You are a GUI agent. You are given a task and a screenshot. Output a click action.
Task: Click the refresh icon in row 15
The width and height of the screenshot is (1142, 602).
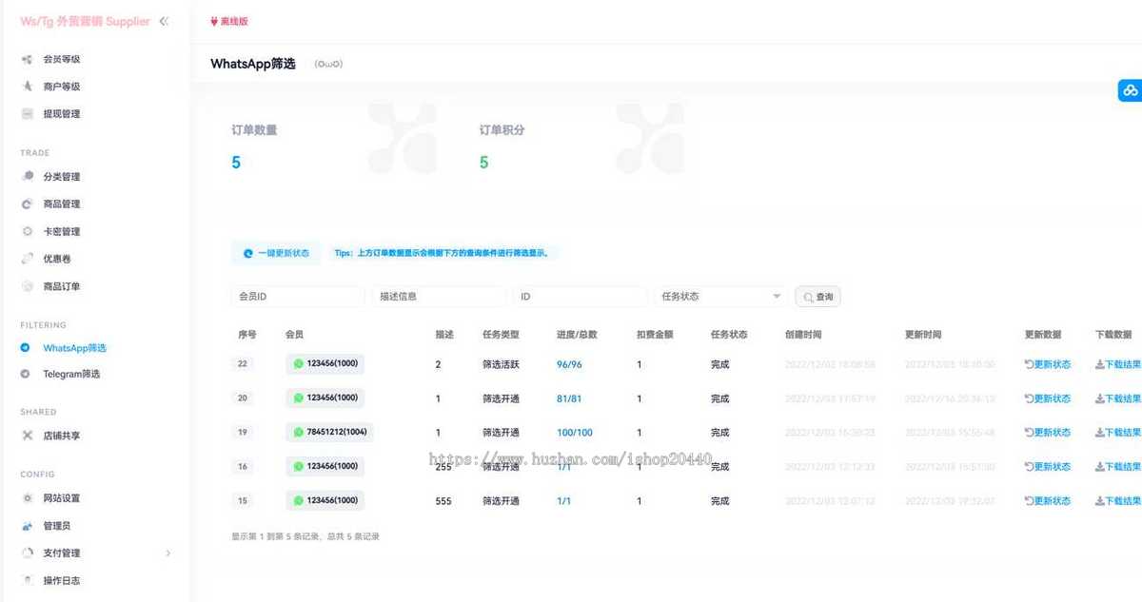pos(1029,501)
